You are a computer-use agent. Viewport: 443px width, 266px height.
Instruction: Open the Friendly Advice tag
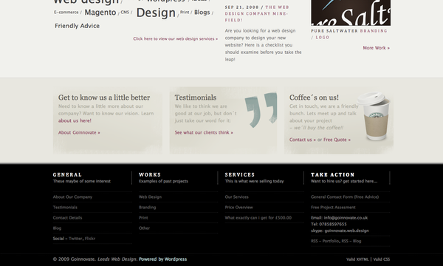[77, 26]
